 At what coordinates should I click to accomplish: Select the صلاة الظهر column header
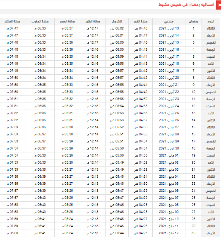click(93, 22)
